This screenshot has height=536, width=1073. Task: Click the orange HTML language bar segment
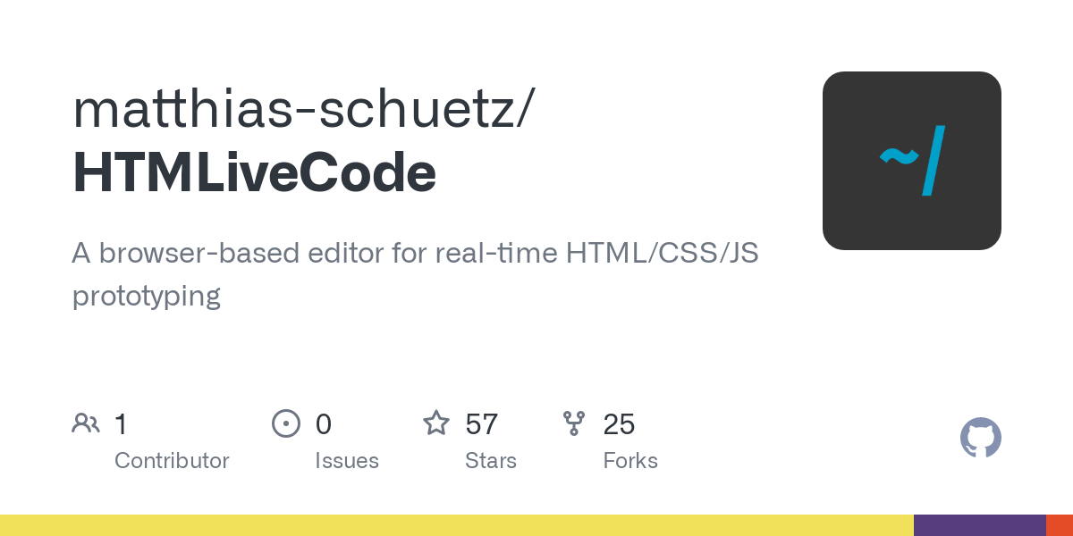[x=1060, y=525]
